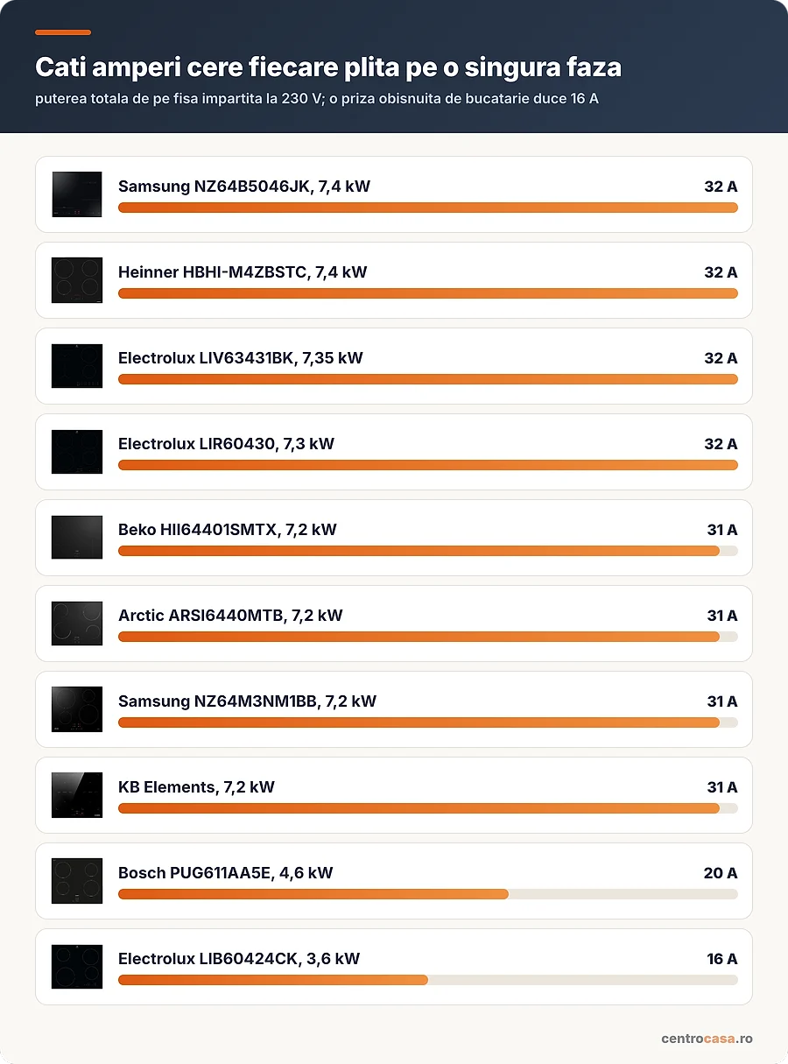Open the KB Elements hob thumbnail
788x1064 pixels.
click(77, 795)
